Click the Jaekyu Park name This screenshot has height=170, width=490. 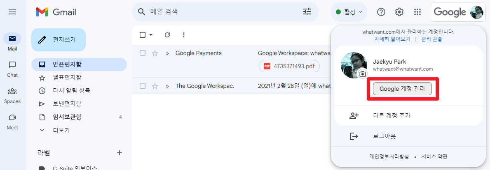(389, 61)
